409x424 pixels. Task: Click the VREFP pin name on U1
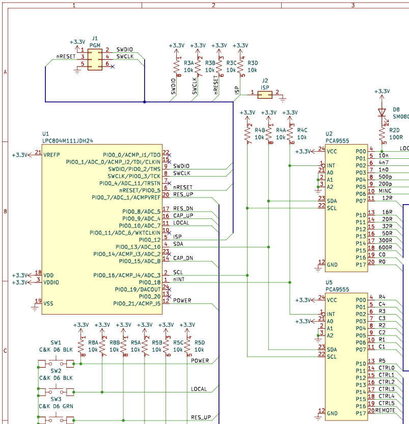[51, 155]
